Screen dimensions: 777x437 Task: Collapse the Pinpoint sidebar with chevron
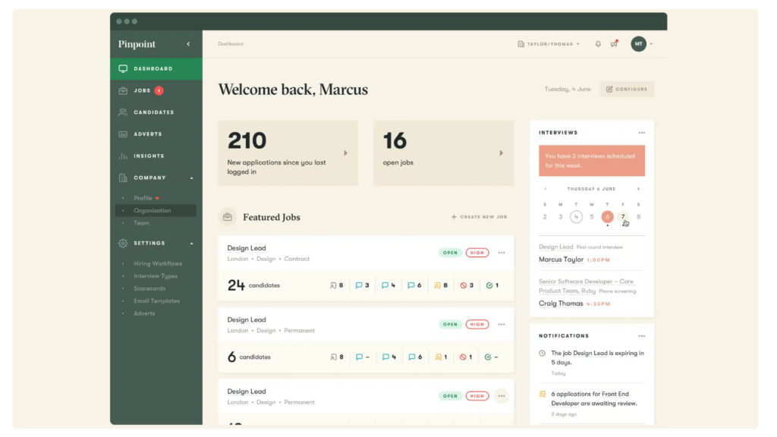click(x=188, y=44)
